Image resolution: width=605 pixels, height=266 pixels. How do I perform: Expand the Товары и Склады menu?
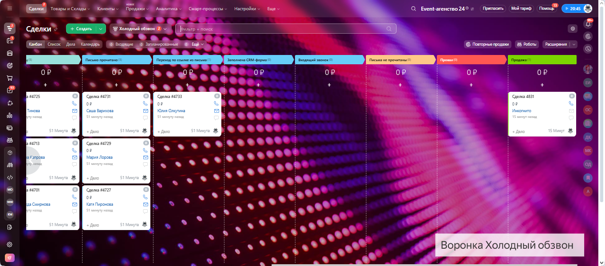[70, 8]
